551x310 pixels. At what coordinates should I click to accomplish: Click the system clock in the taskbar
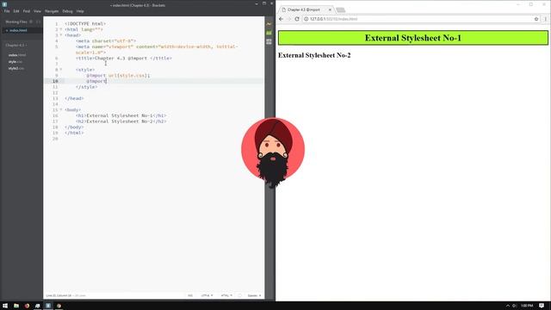click(527, 306)
